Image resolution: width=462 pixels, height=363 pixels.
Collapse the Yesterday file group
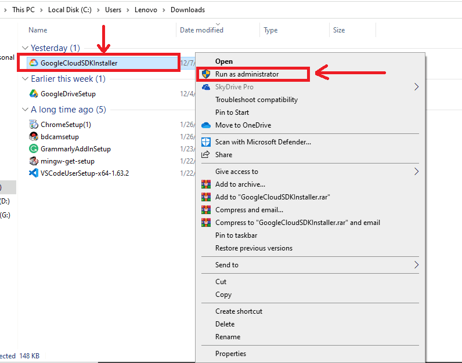click(25, 48)
